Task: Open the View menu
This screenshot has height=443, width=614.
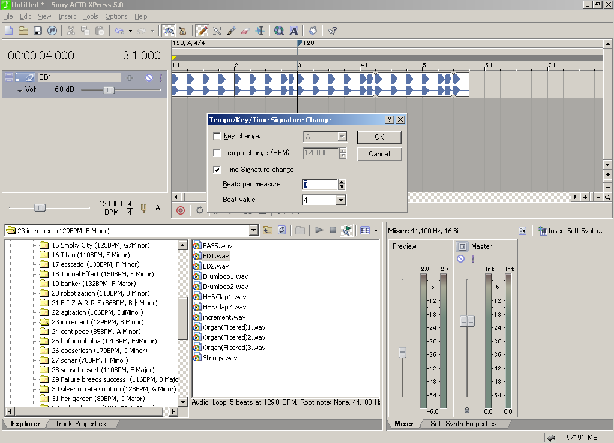Action: click(44, 16)
